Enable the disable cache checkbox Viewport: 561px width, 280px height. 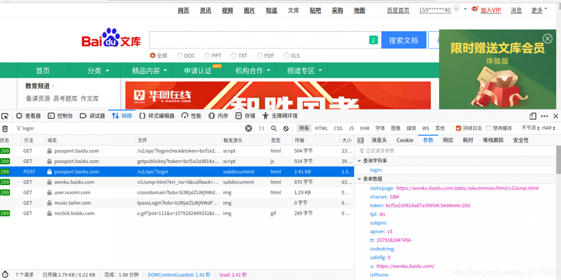pos(489,128)
